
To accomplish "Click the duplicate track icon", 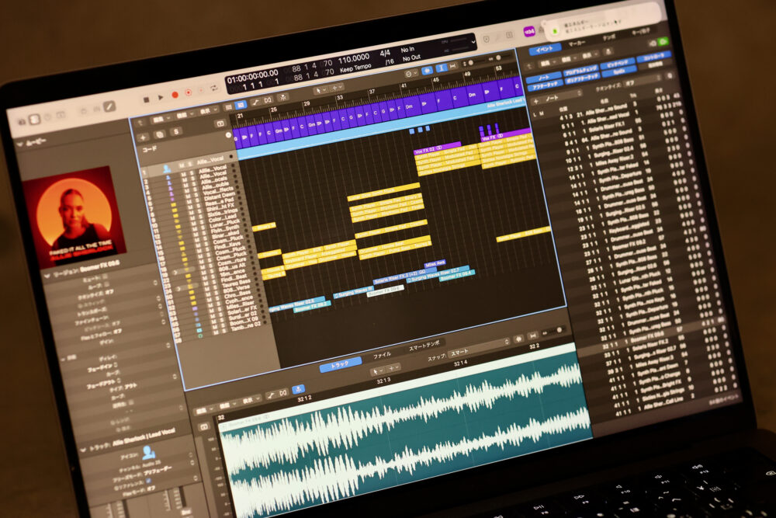I will tap(160, 134).
